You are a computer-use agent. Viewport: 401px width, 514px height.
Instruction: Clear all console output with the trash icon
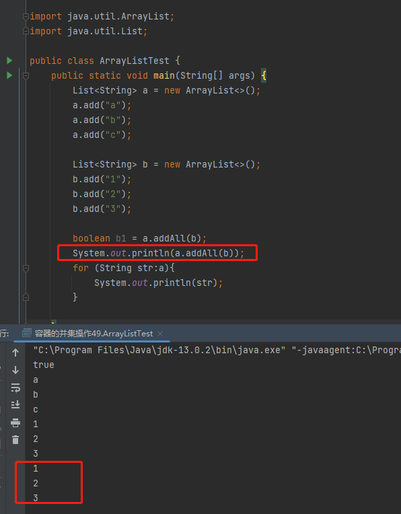click(x=15, y=439)
